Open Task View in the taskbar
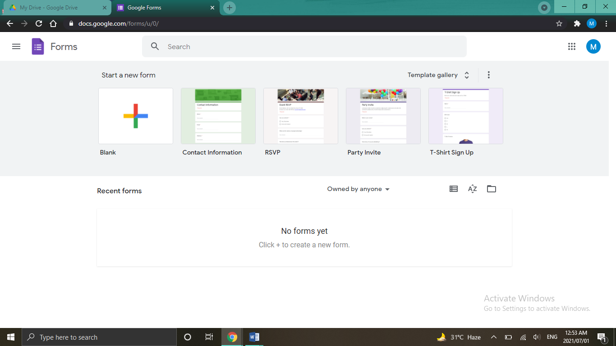Screen dimensions: 616x346 point(209,337)
